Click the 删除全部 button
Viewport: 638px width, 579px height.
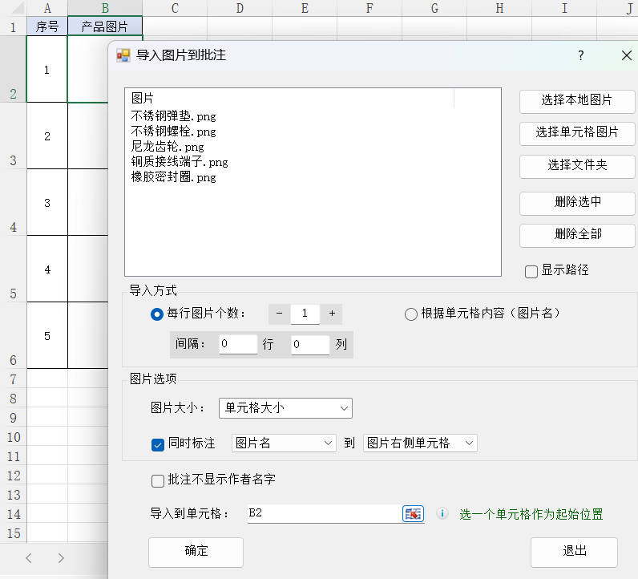(577, 235)
